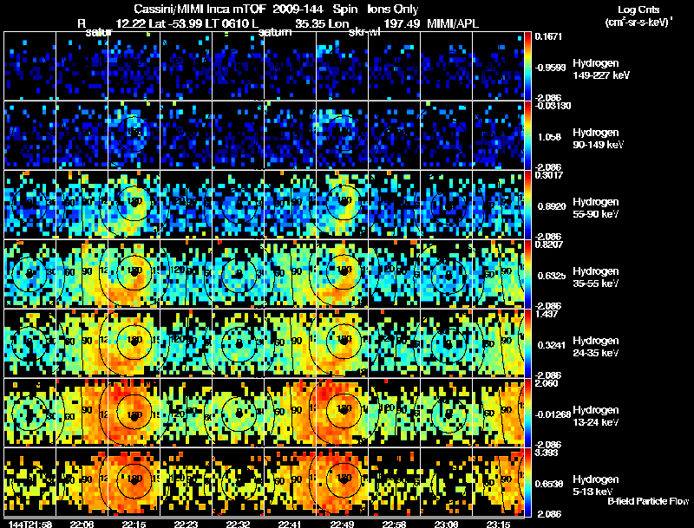The image size is (694, 528).
Task: Click the colorbar value '0.6538'
Action: pyautogui.click(x=550, y=484)
